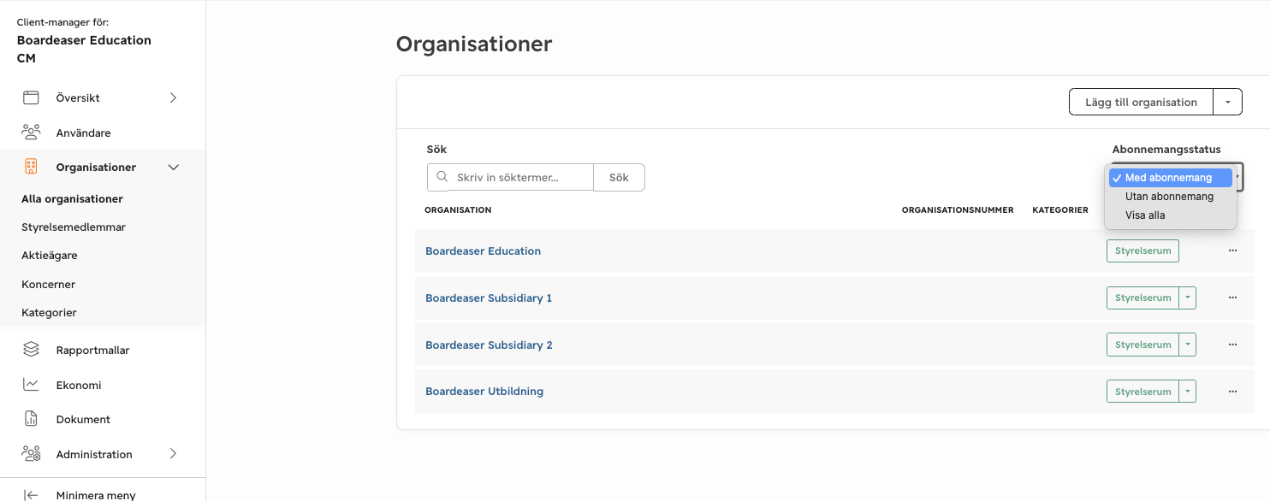Open Aktieägare submenu item
The image size is (1270, 501).
[50, 256]
